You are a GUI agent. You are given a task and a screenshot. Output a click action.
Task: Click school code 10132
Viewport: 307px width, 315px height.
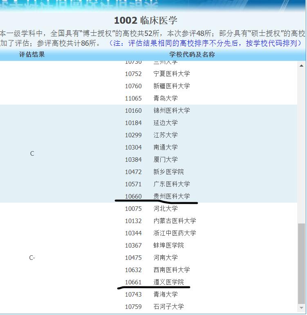coord(133,221)
